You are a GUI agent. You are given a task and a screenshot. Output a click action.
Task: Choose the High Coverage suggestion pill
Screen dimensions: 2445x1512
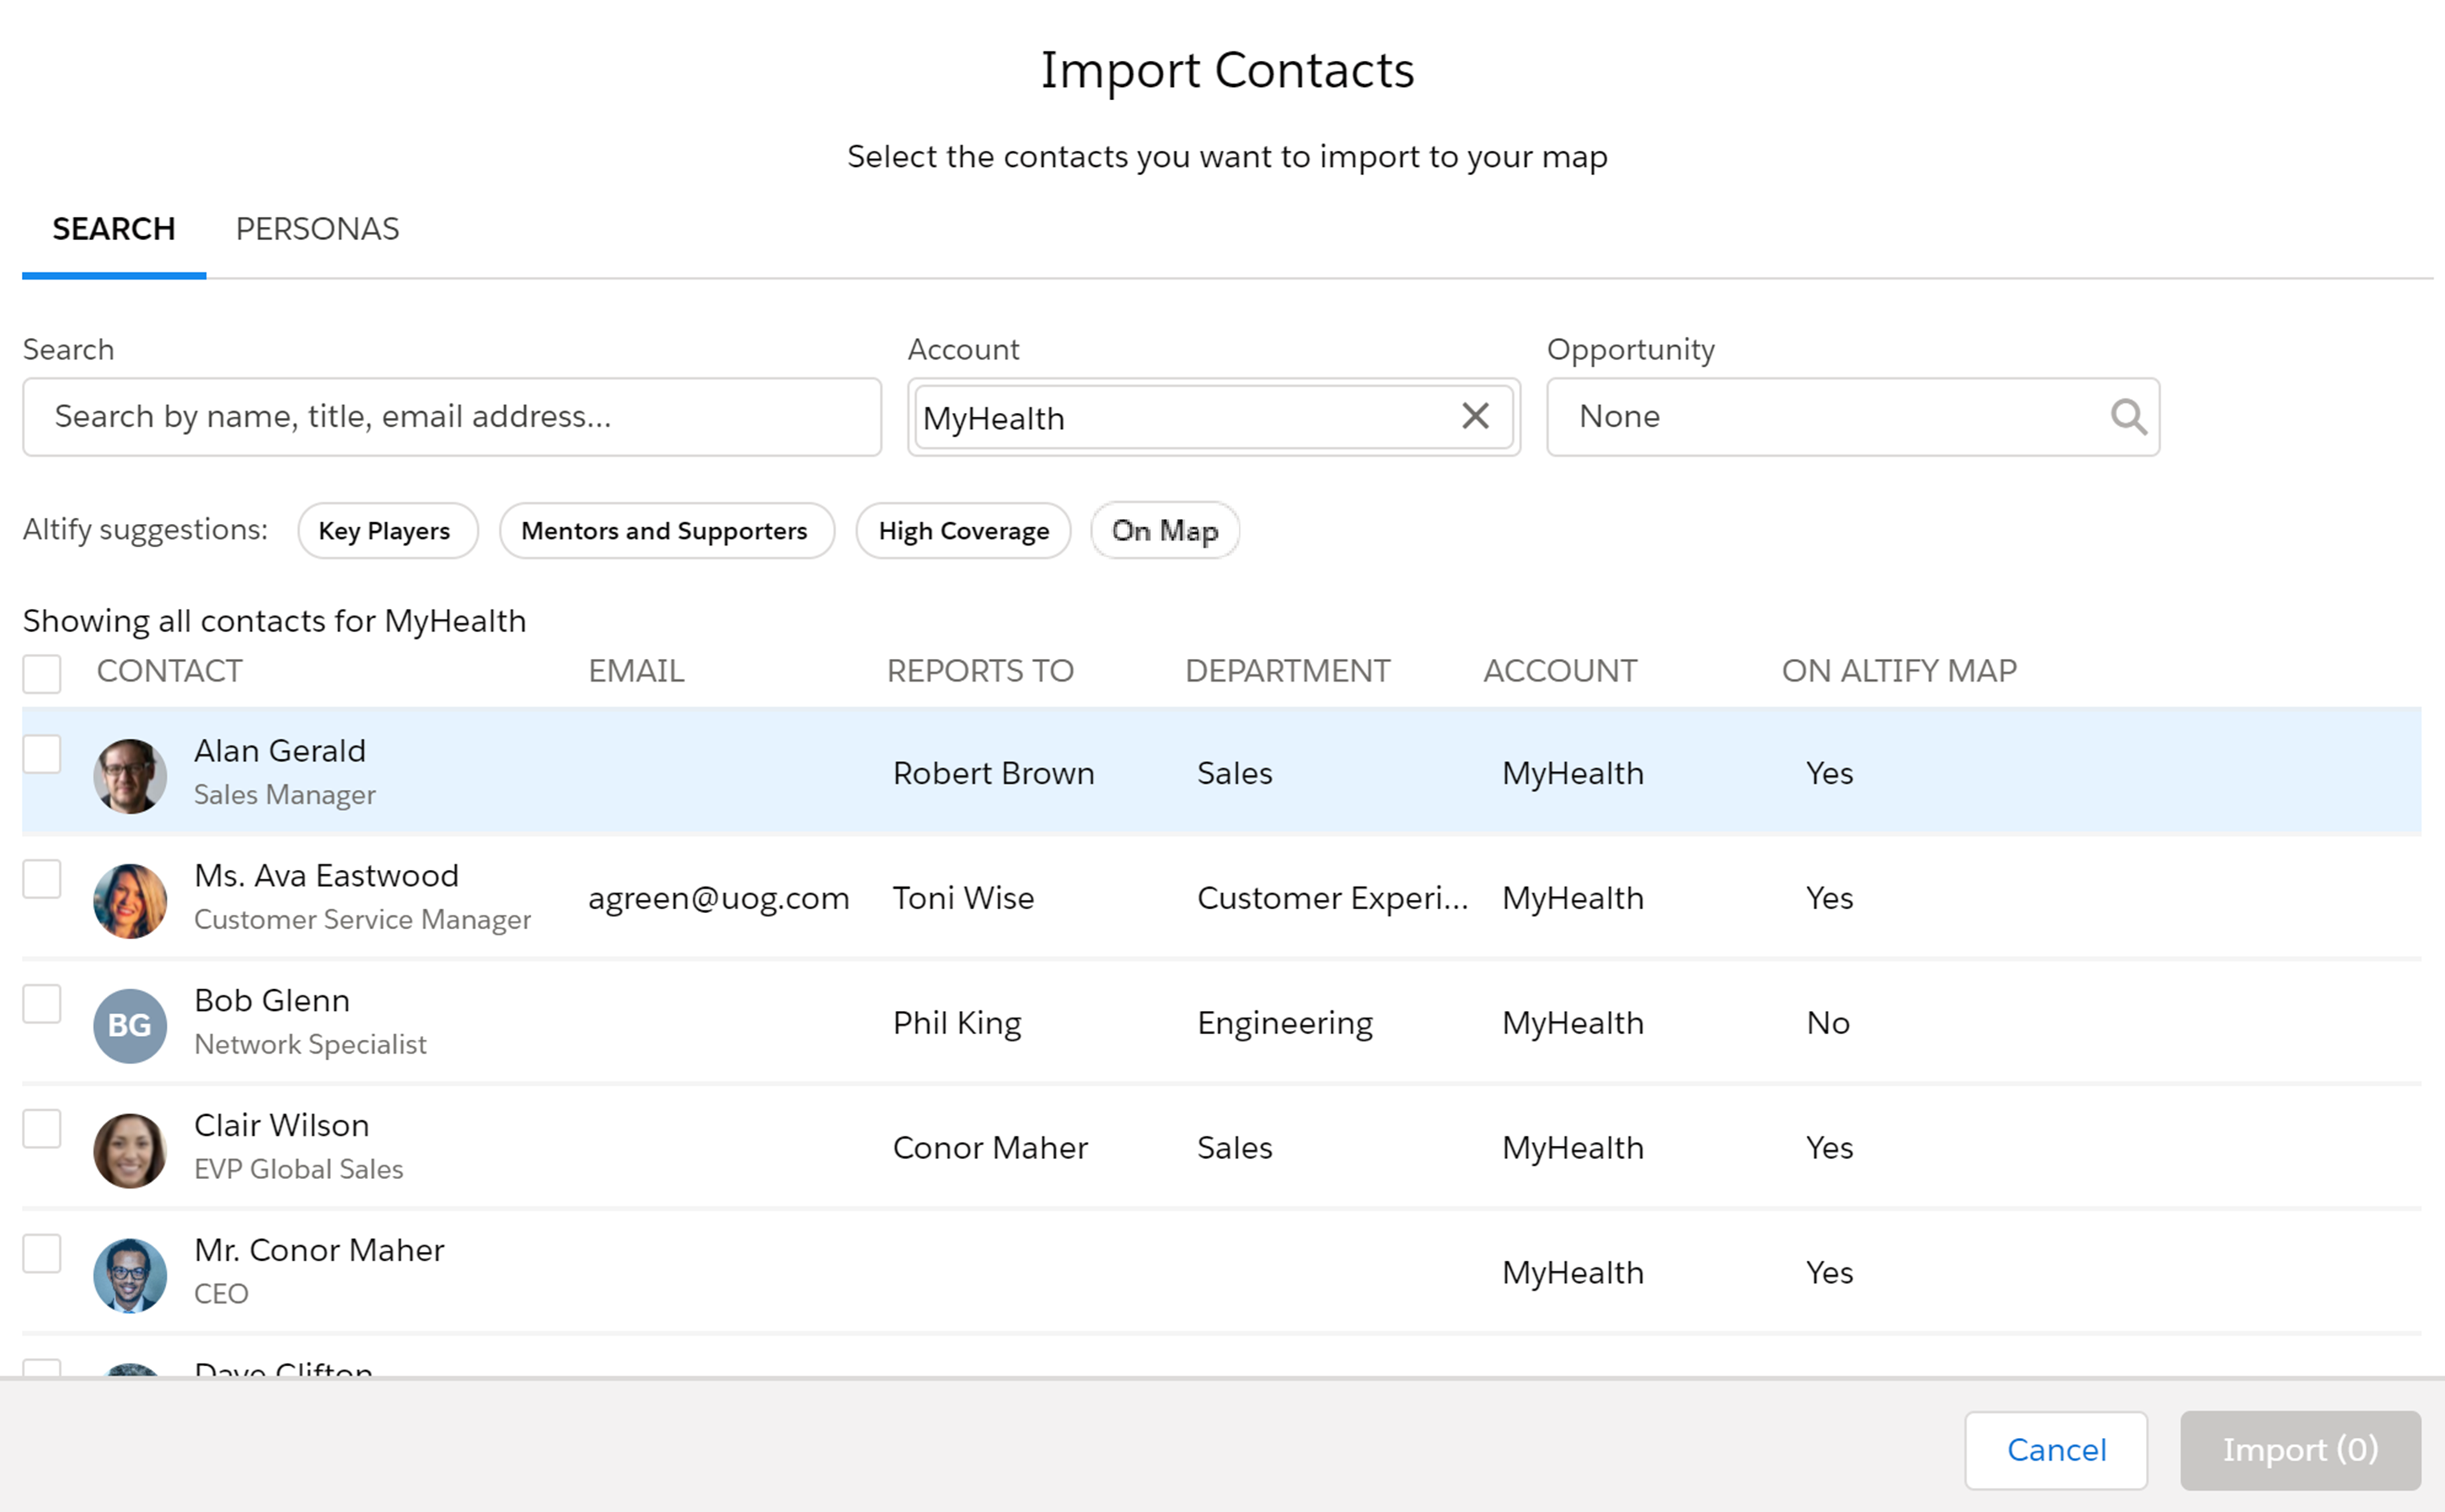pyautogui.click(x=963, y=530)
